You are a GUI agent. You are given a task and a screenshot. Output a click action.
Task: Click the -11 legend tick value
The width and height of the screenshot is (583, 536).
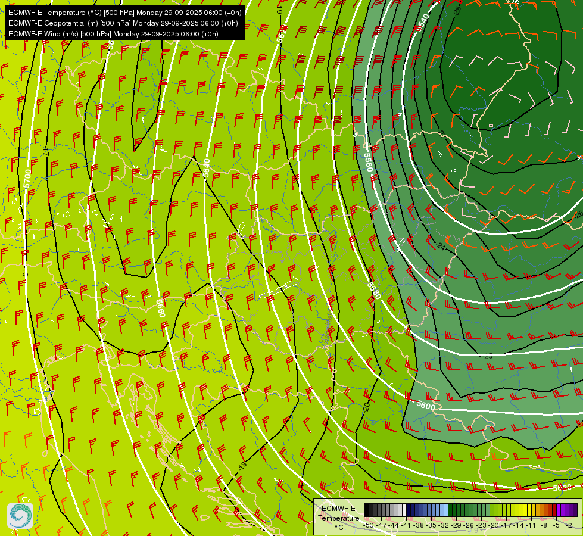click(x=531, y=525)
